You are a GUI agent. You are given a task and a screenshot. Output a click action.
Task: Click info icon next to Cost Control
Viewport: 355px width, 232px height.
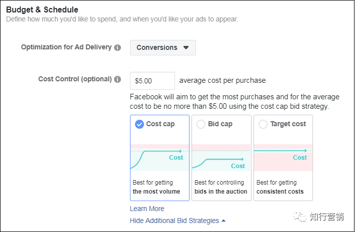click(x=117, y=79)
